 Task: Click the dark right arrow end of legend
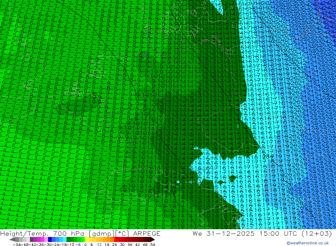(153, 240)
